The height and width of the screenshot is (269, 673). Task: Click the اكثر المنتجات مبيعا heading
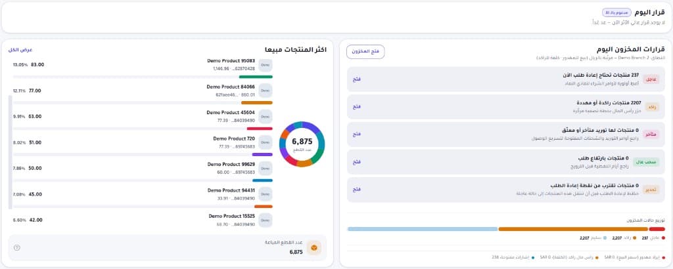[296, 49]
